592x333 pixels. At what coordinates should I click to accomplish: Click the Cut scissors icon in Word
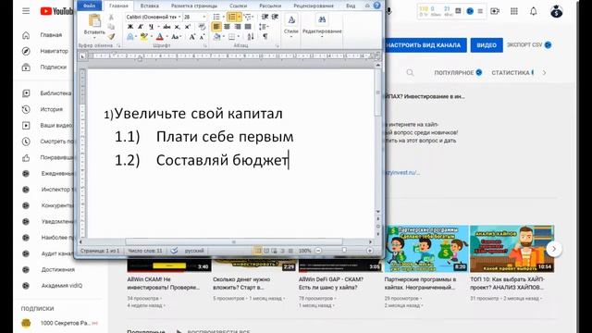coord(111,17)
